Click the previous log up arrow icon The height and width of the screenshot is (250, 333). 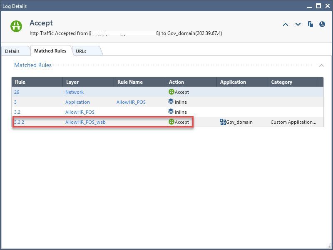[x=286, y=25]
